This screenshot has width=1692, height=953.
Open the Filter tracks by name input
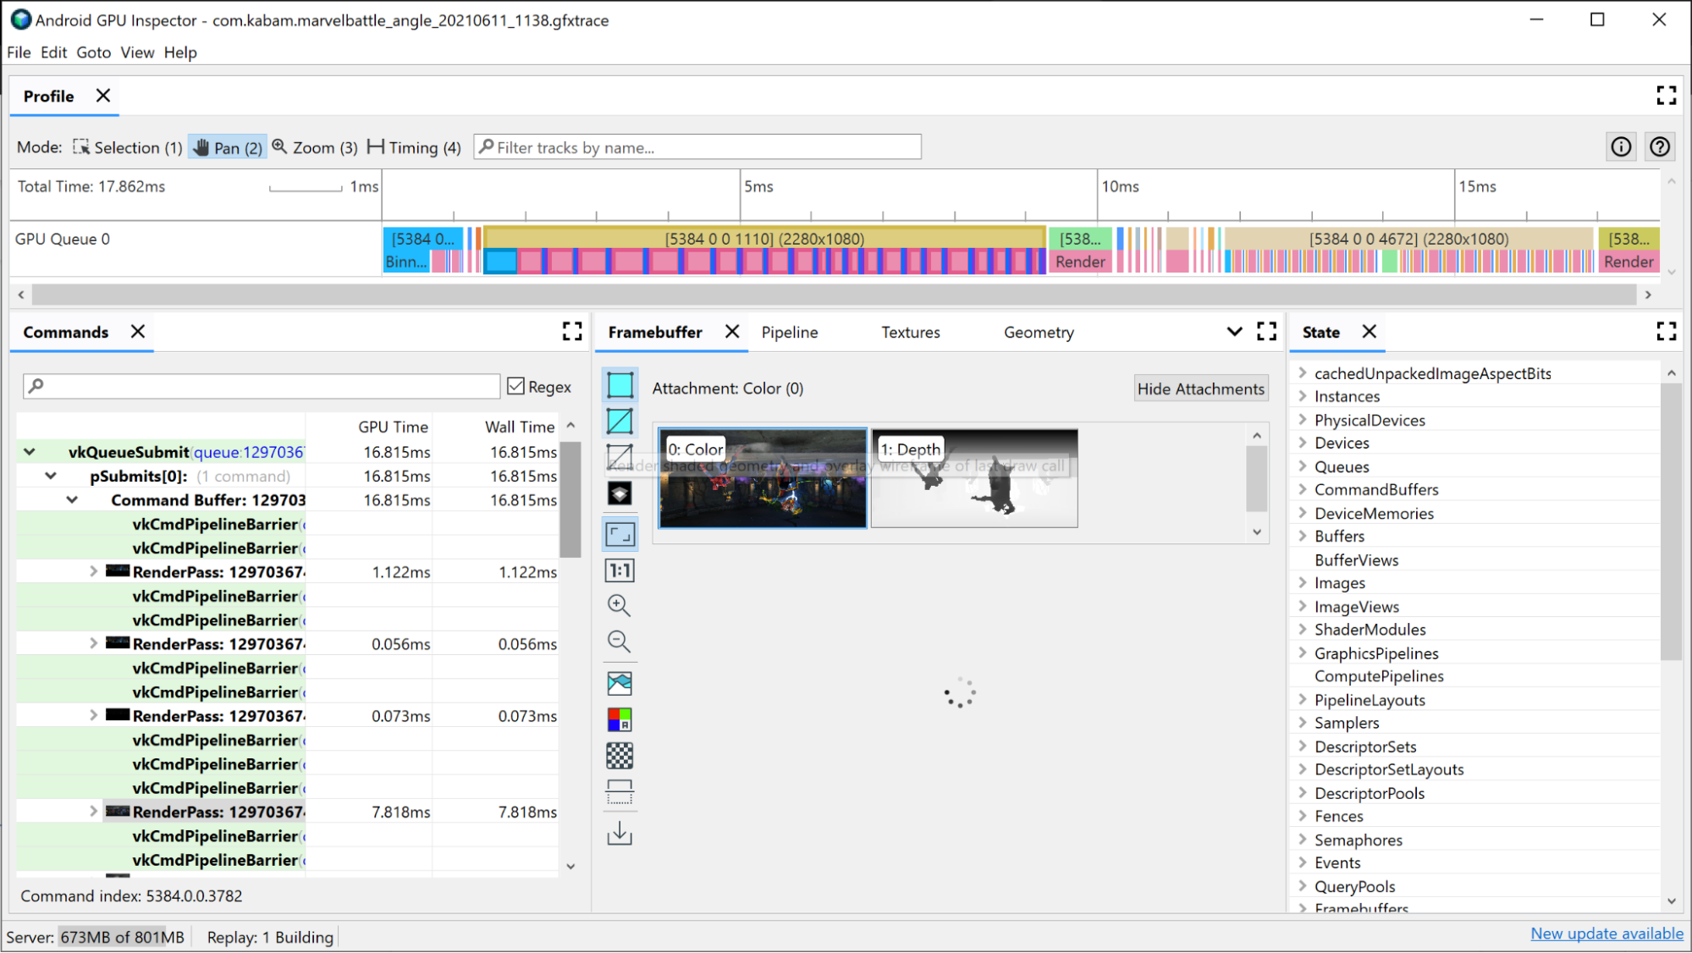pyautogui.click(x=696, y=146)
